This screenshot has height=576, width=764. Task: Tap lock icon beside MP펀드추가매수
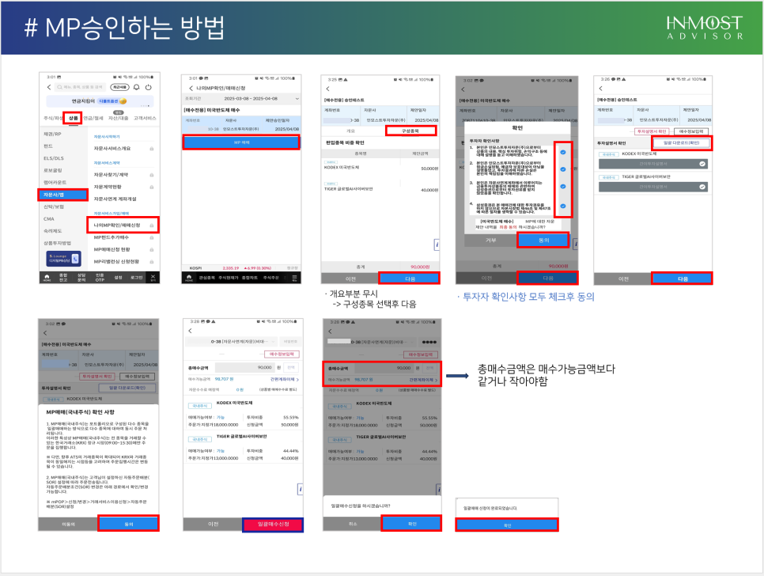[x=152, y=238]
